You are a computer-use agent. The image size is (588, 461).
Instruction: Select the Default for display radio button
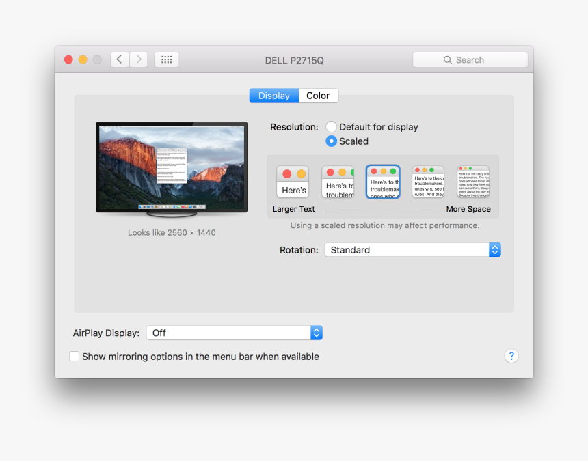pyautogui.click(x=331, y=126)
